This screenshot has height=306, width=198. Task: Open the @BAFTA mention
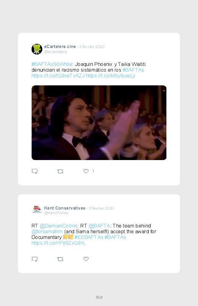click(x=99, y=226)
